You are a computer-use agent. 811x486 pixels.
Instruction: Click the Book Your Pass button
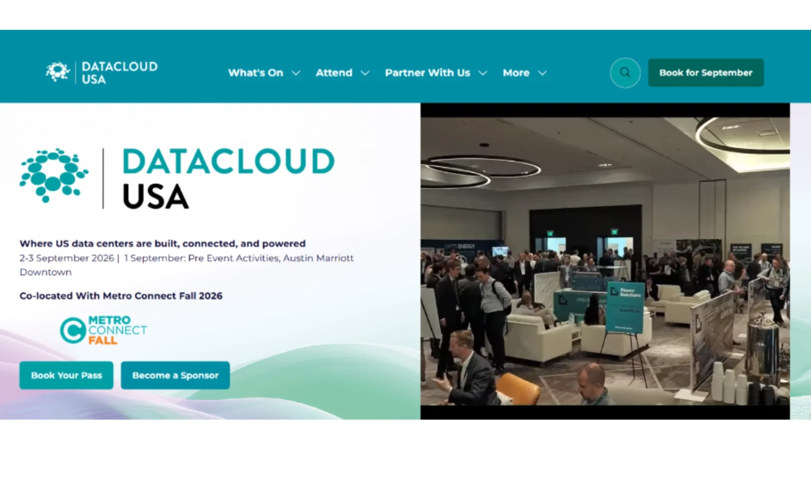coord(66,375)
